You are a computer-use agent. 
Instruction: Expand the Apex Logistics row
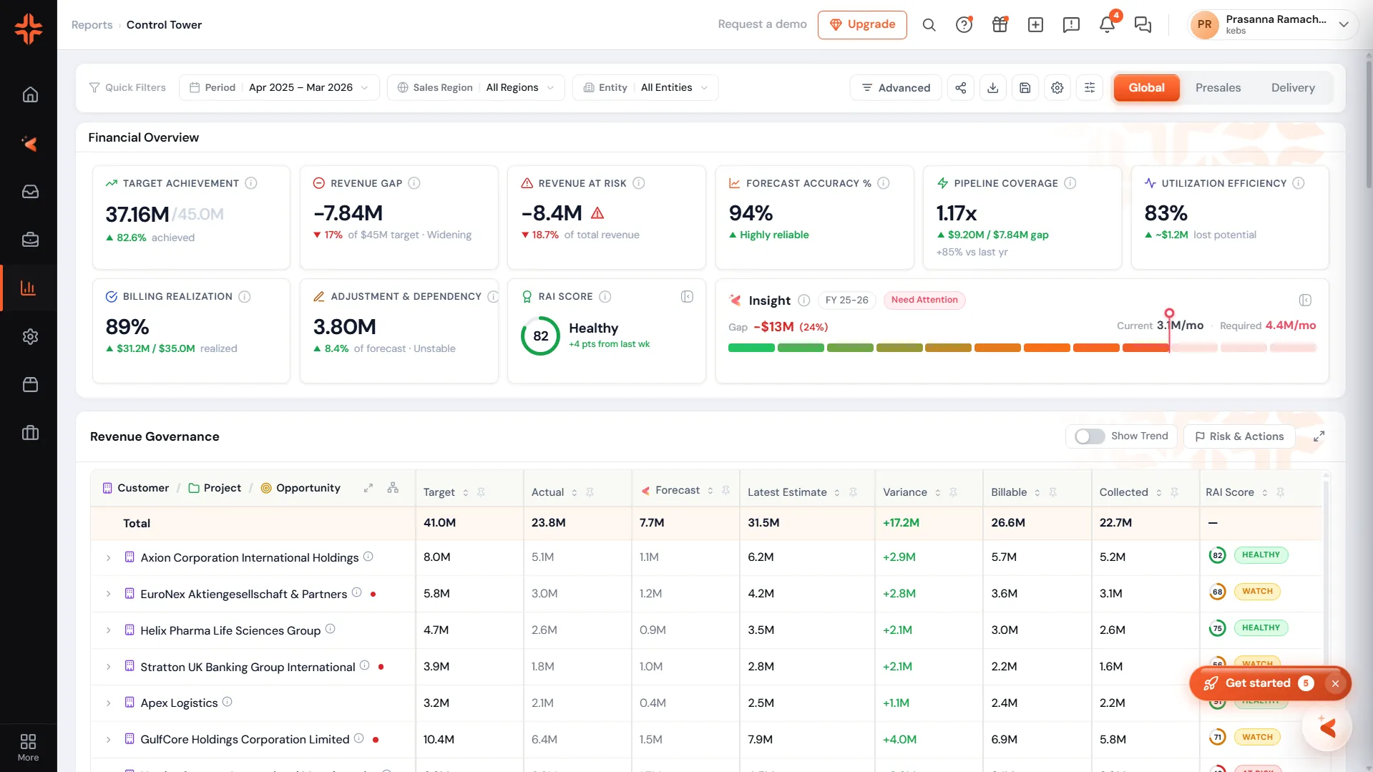tap(108, 703)
